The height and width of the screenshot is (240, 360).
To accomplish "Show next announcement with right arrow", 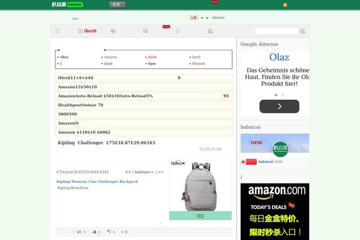I will (x=208, y=17).
